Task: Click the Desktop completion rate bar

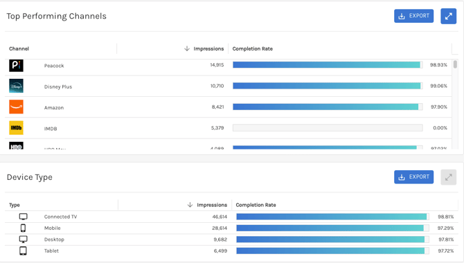Action: point(332,239)
